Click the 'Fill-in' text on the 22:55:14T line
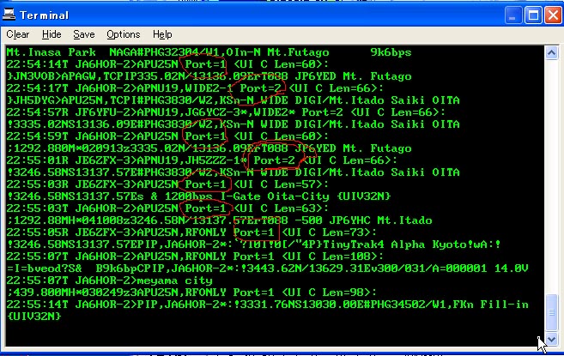The width and height of the screenshot is (564, 356). click(x=504, y=305)
